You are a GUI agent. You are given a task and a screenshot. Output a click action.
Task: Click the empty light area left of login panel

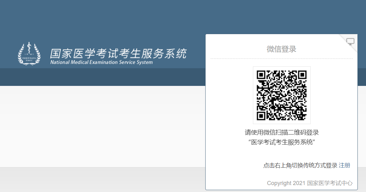point(101,126)
